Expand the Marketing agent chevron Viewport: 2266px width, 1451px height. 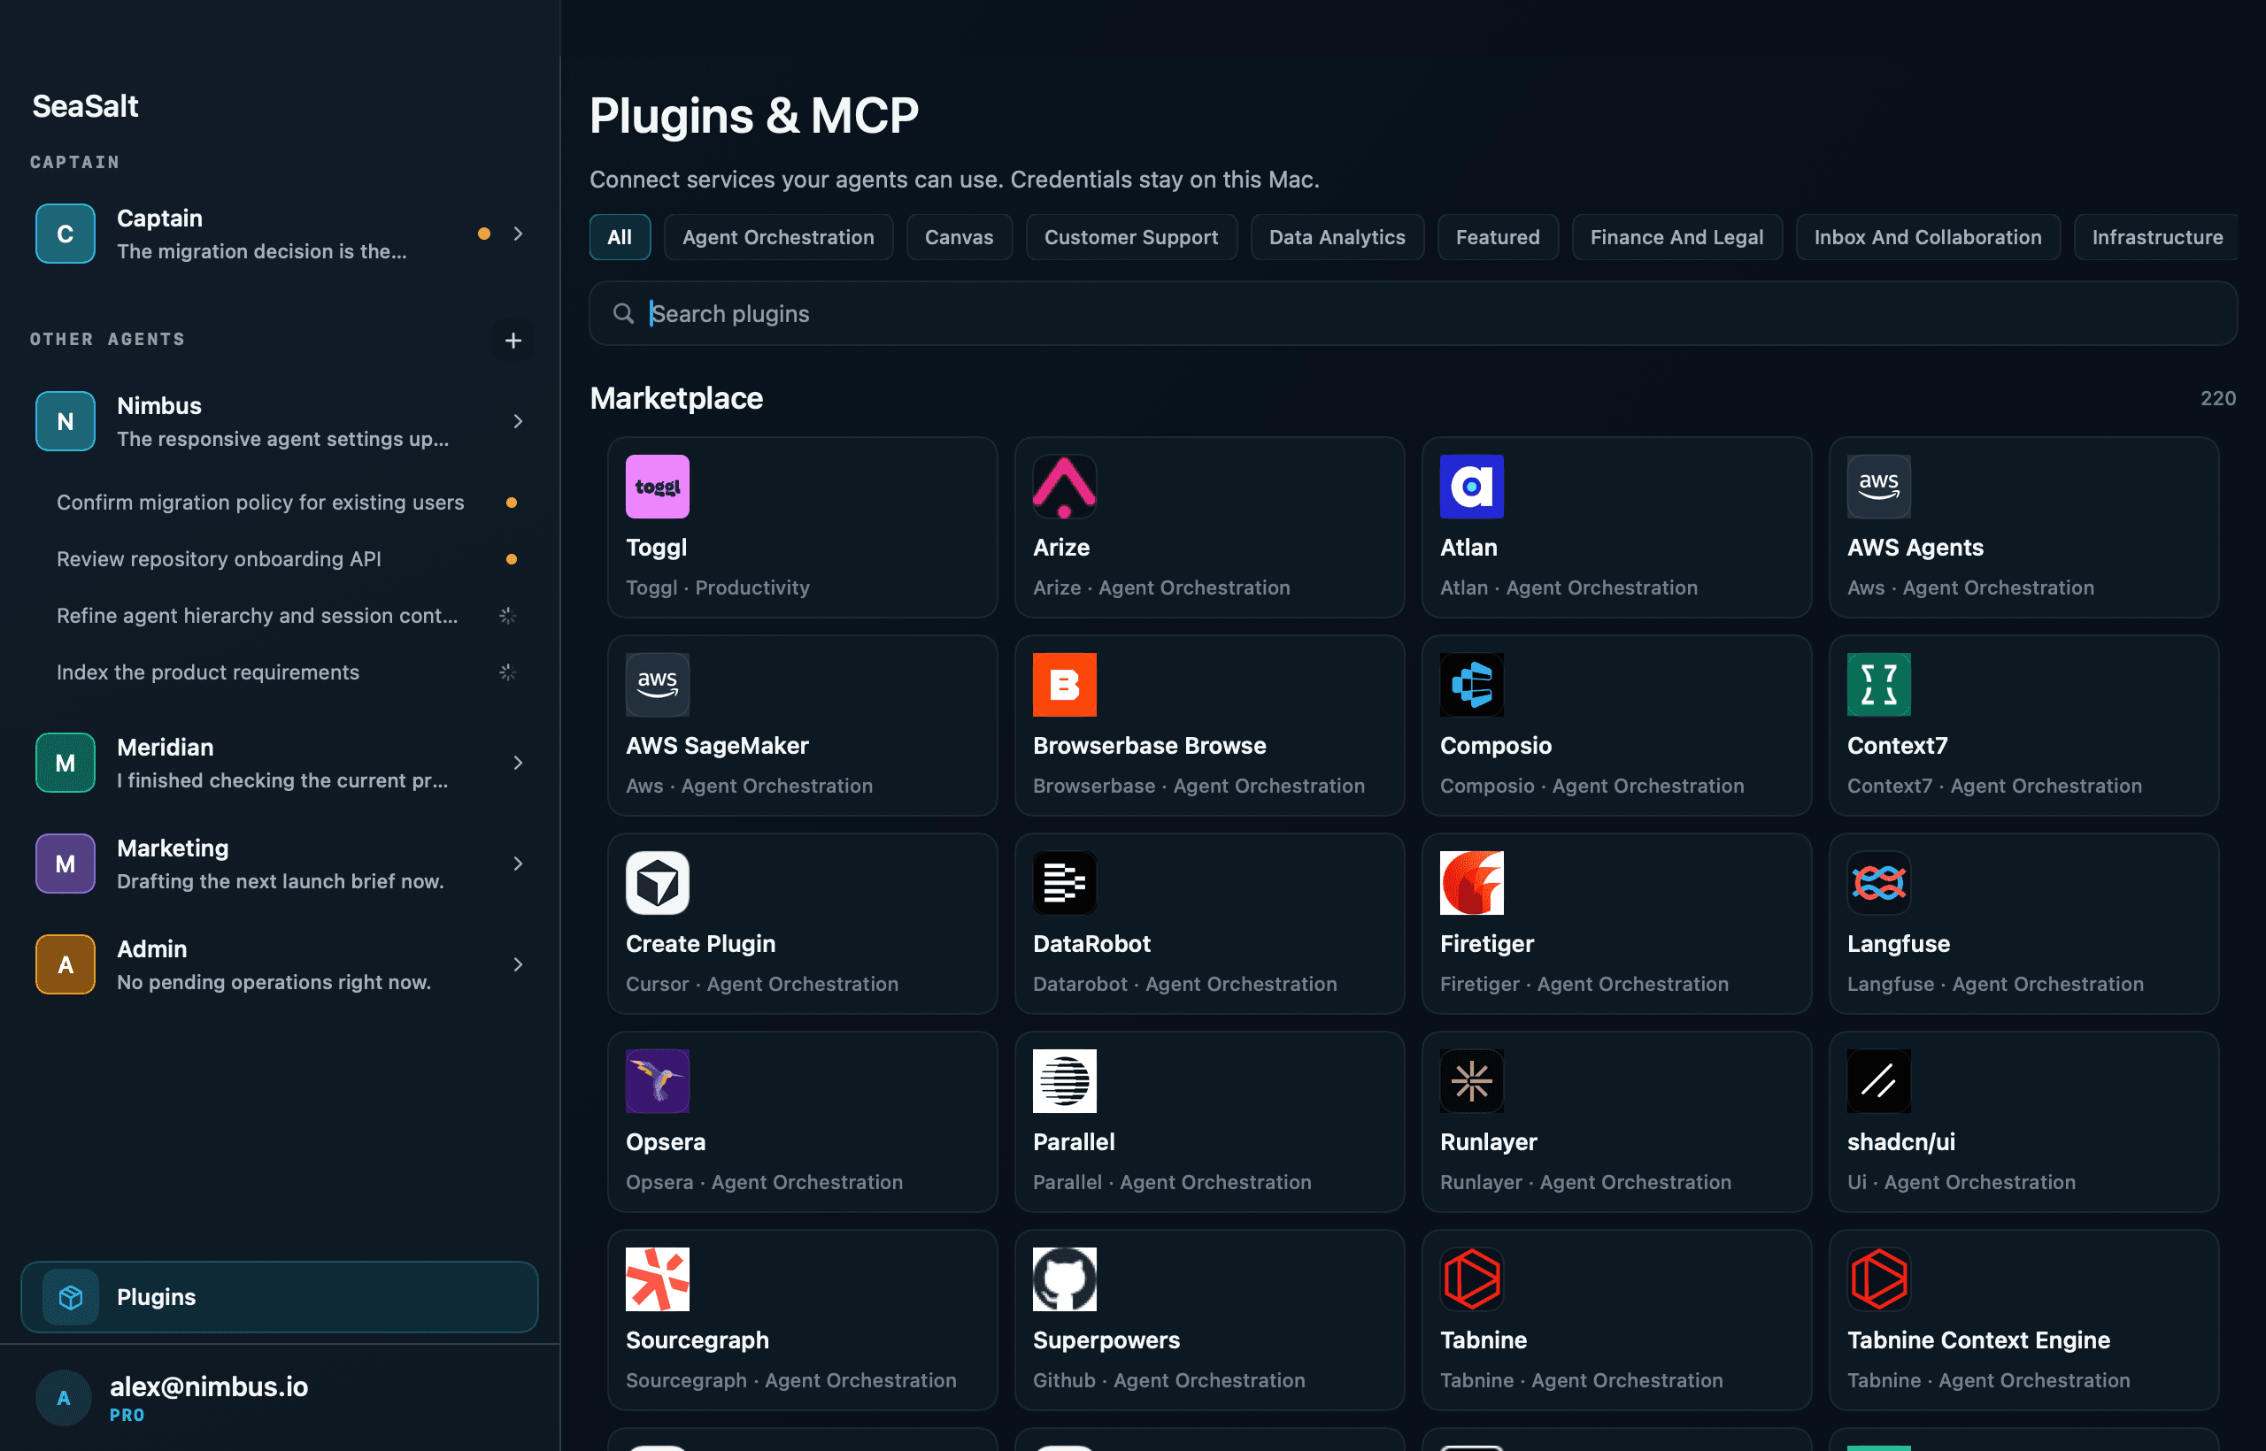518,863
